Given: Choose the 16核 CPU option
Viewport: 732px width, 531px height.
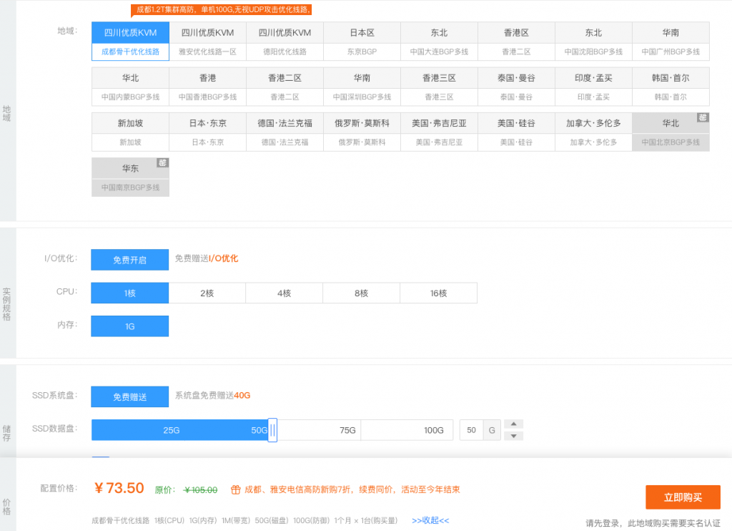Looking at the screenshot, I should tap(438, 293).
